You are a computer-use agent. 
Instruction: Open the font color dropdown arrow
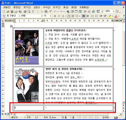pyautogui.click(x=119, y=16)
